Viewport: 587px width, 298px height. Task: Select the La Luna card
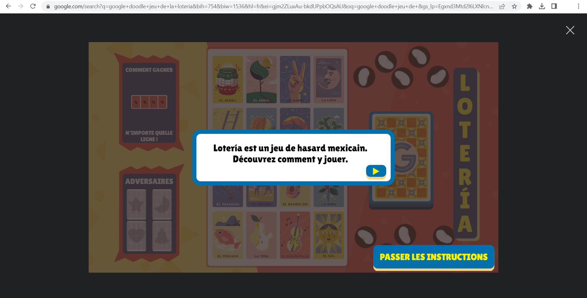[329, 79]
